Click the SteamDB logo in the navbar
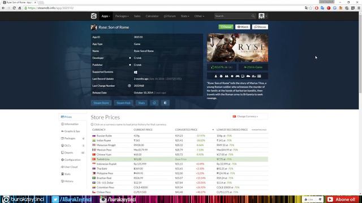Image resolution: width=362 pixels, height=203 pixels. (x=94, y=16)
